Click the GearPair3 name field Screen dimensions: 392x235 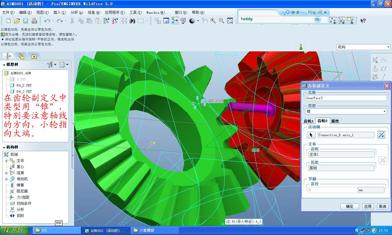346,98
